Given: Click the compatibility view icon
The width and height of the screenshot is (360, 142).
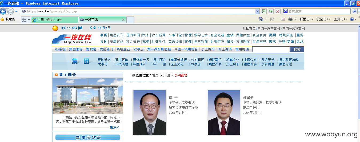Looking at the screenshot, I should tap(264, 11).
